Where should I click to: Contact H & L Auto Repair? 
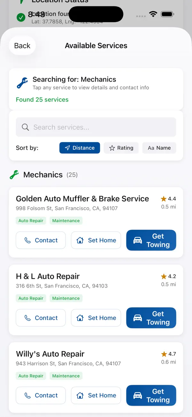pos(41,318)
